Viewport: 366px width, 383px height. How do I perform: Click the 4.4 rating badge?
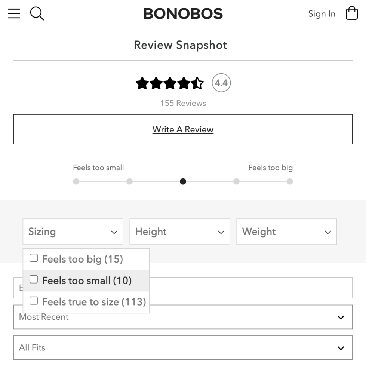pos(221,83)
